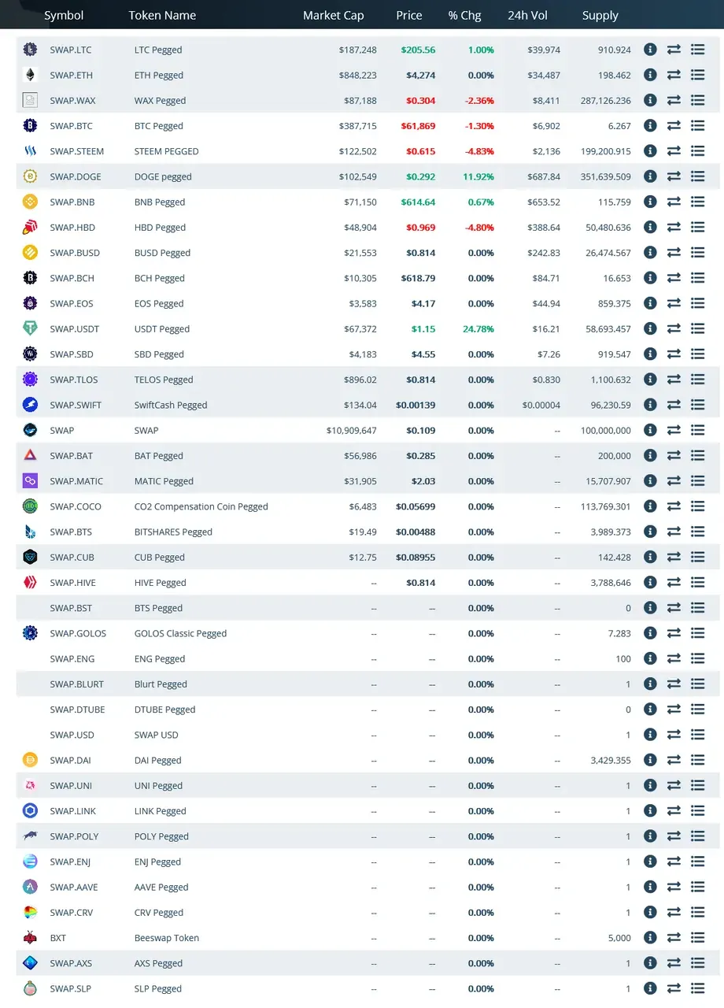View info icon in SWAP.BNB row

coord(650,202)
